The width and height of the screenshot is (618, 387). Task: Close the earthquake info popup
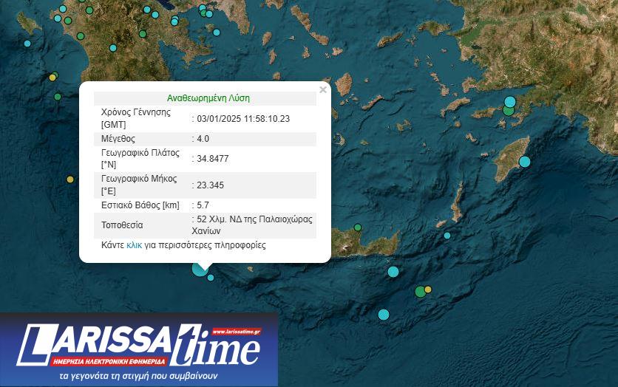click(x=323, y=90)
